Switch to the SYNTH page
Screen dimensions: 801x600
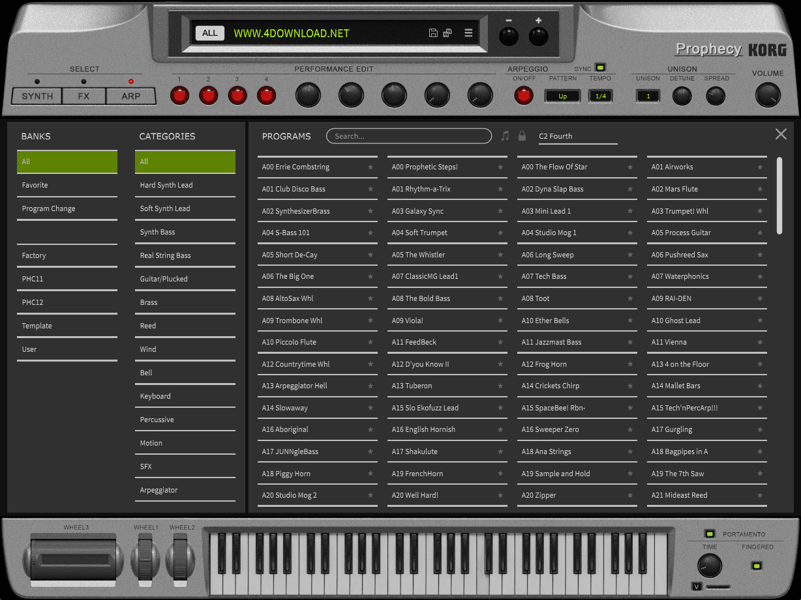[37, 96]
